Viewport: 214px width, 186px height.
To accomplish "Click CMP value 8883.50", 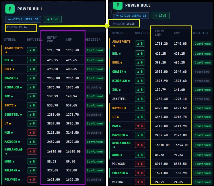I will 180,164.
